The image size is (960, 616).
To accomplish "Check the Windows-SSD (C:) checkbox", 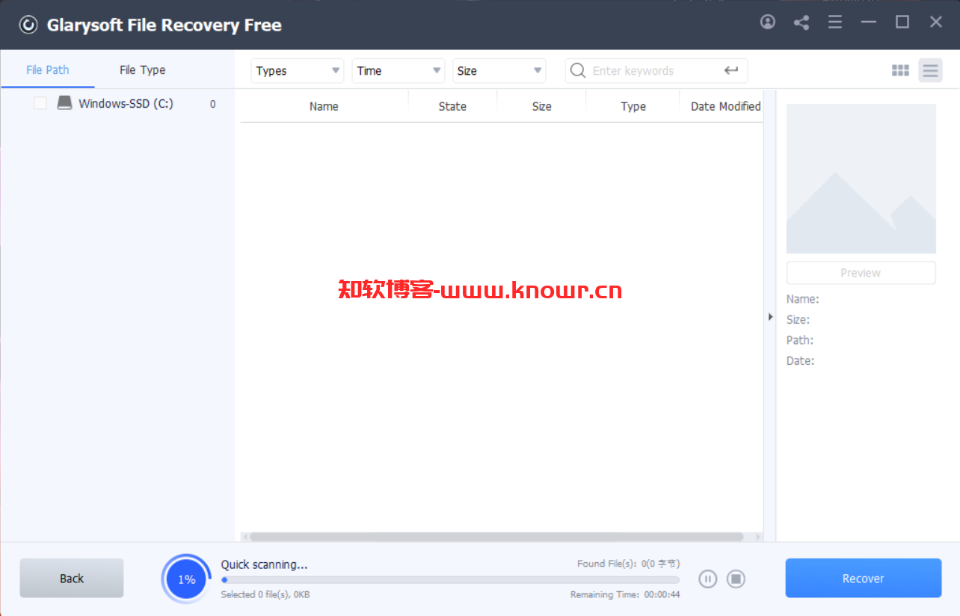I will pyautogui.click(x=40, y=103).
